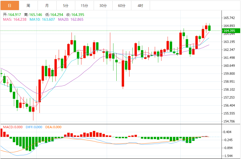Open the 30分 timeframe tab
The width and height of the screenshot is (241, 159).
tap(103, 6)
